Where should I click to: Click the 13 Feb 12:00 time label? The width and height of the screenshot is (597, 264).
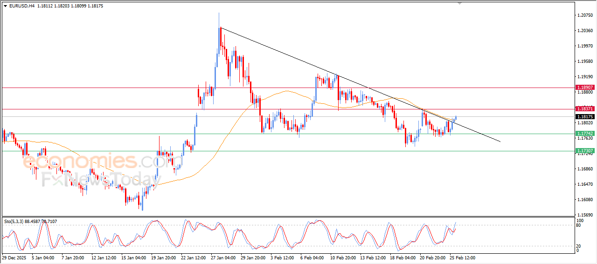coord(373,257)
